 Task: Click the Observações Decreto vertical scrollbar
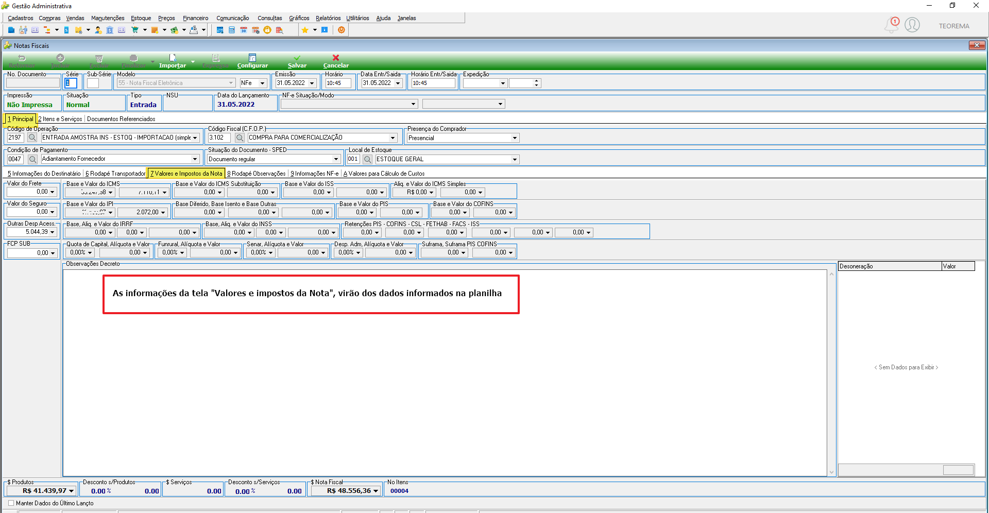point(831,373)
